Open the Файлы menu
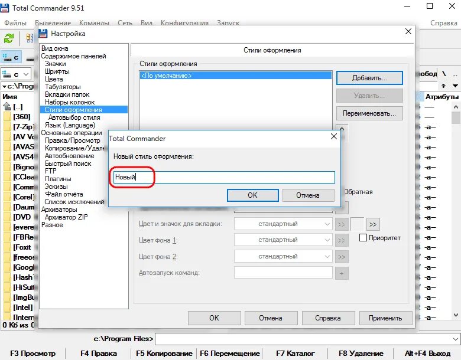 point(15,23)
